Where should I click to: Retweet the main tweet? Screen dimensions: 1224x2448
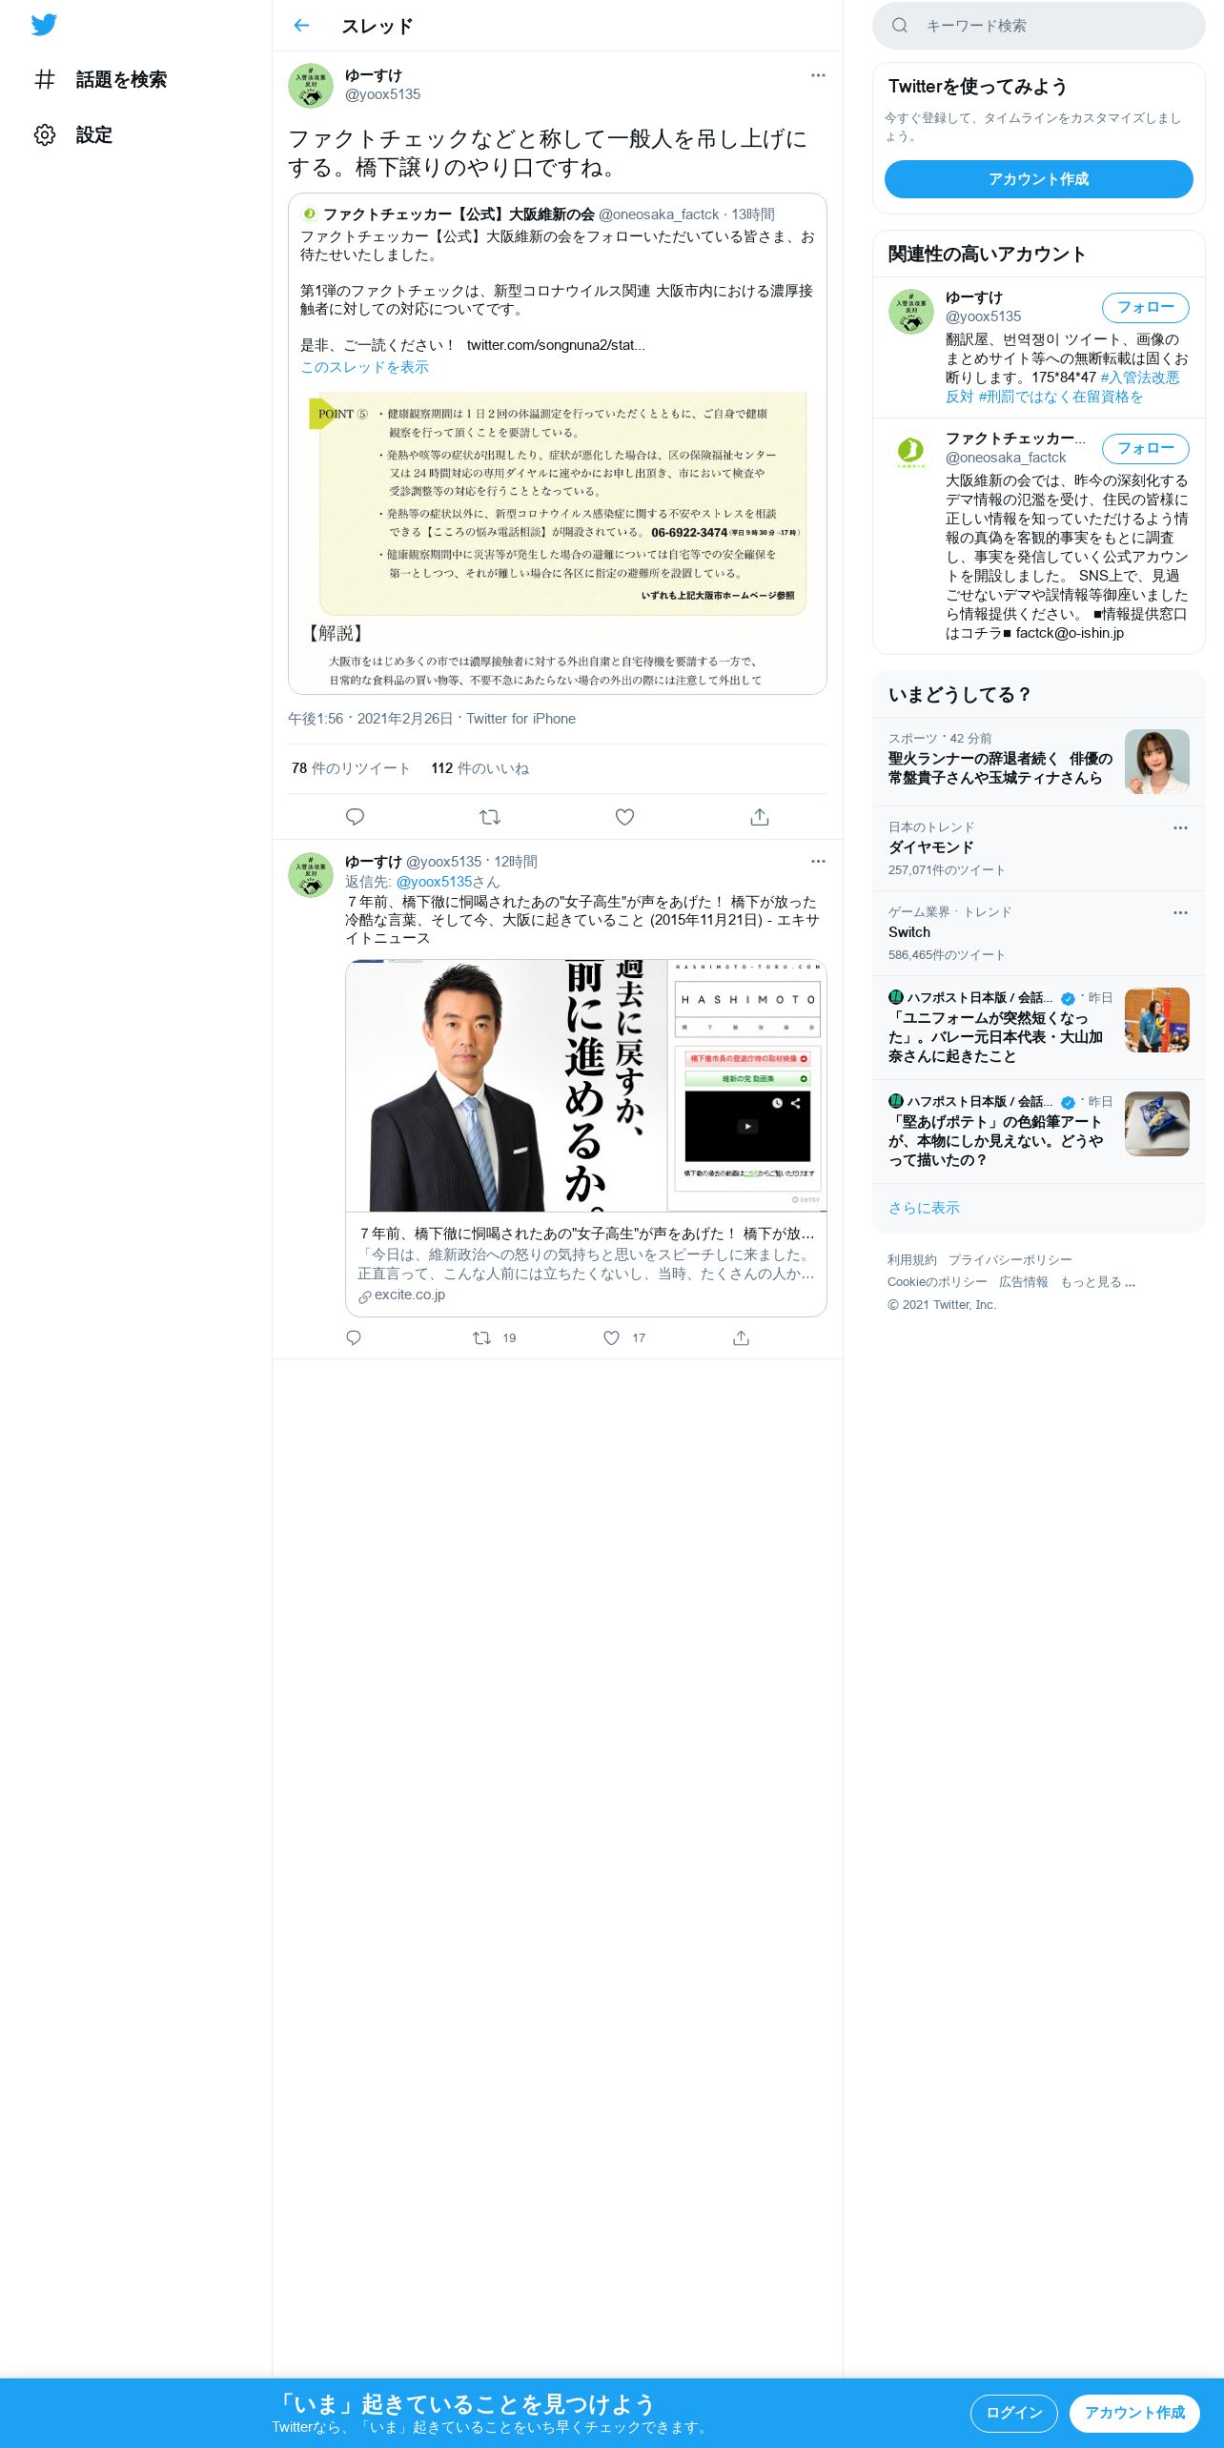[490, 817]
